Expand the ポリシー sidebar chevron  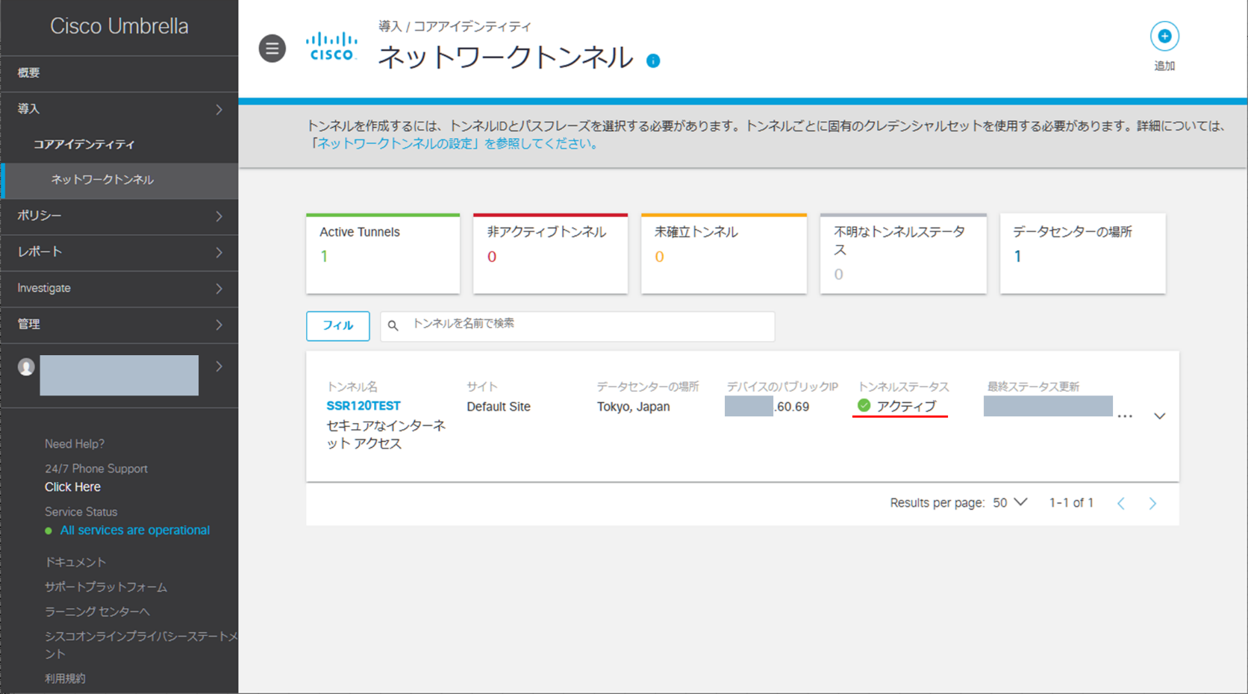[219, 216]
